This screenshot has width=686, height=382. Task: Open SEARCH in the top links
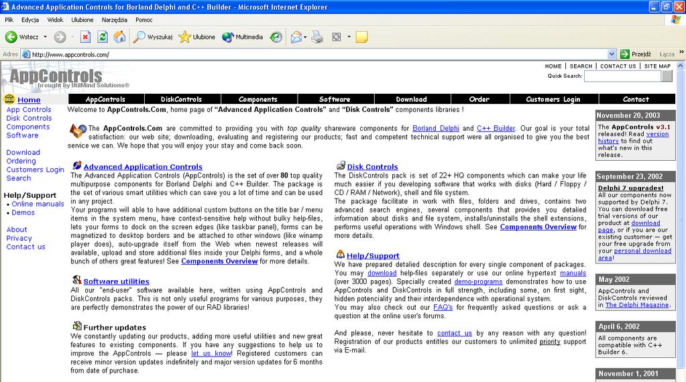581,66
